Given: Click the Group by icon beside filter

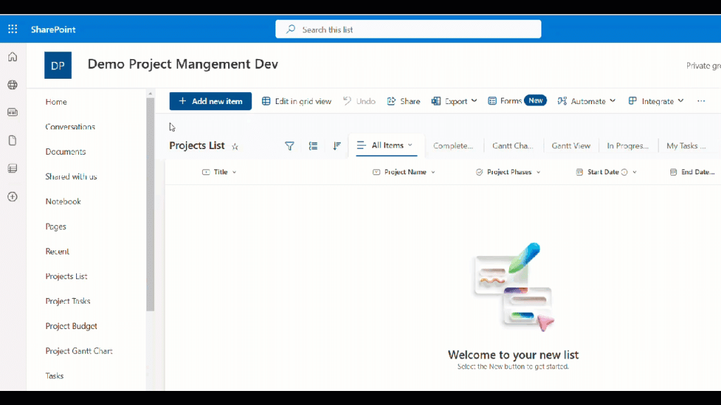Looking at the screenshot, I should pos(313,146).
